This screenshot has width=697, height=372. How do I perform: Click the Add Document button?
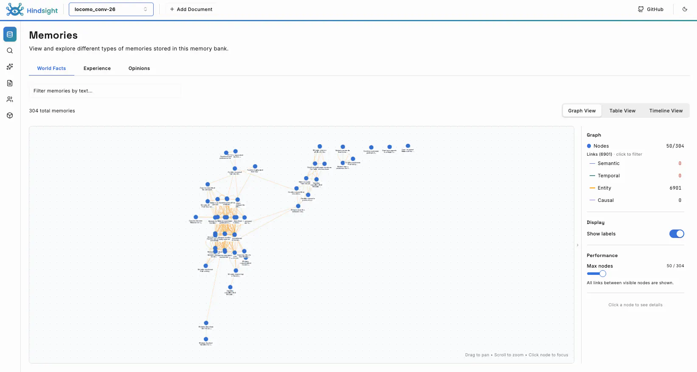[191, 9]
